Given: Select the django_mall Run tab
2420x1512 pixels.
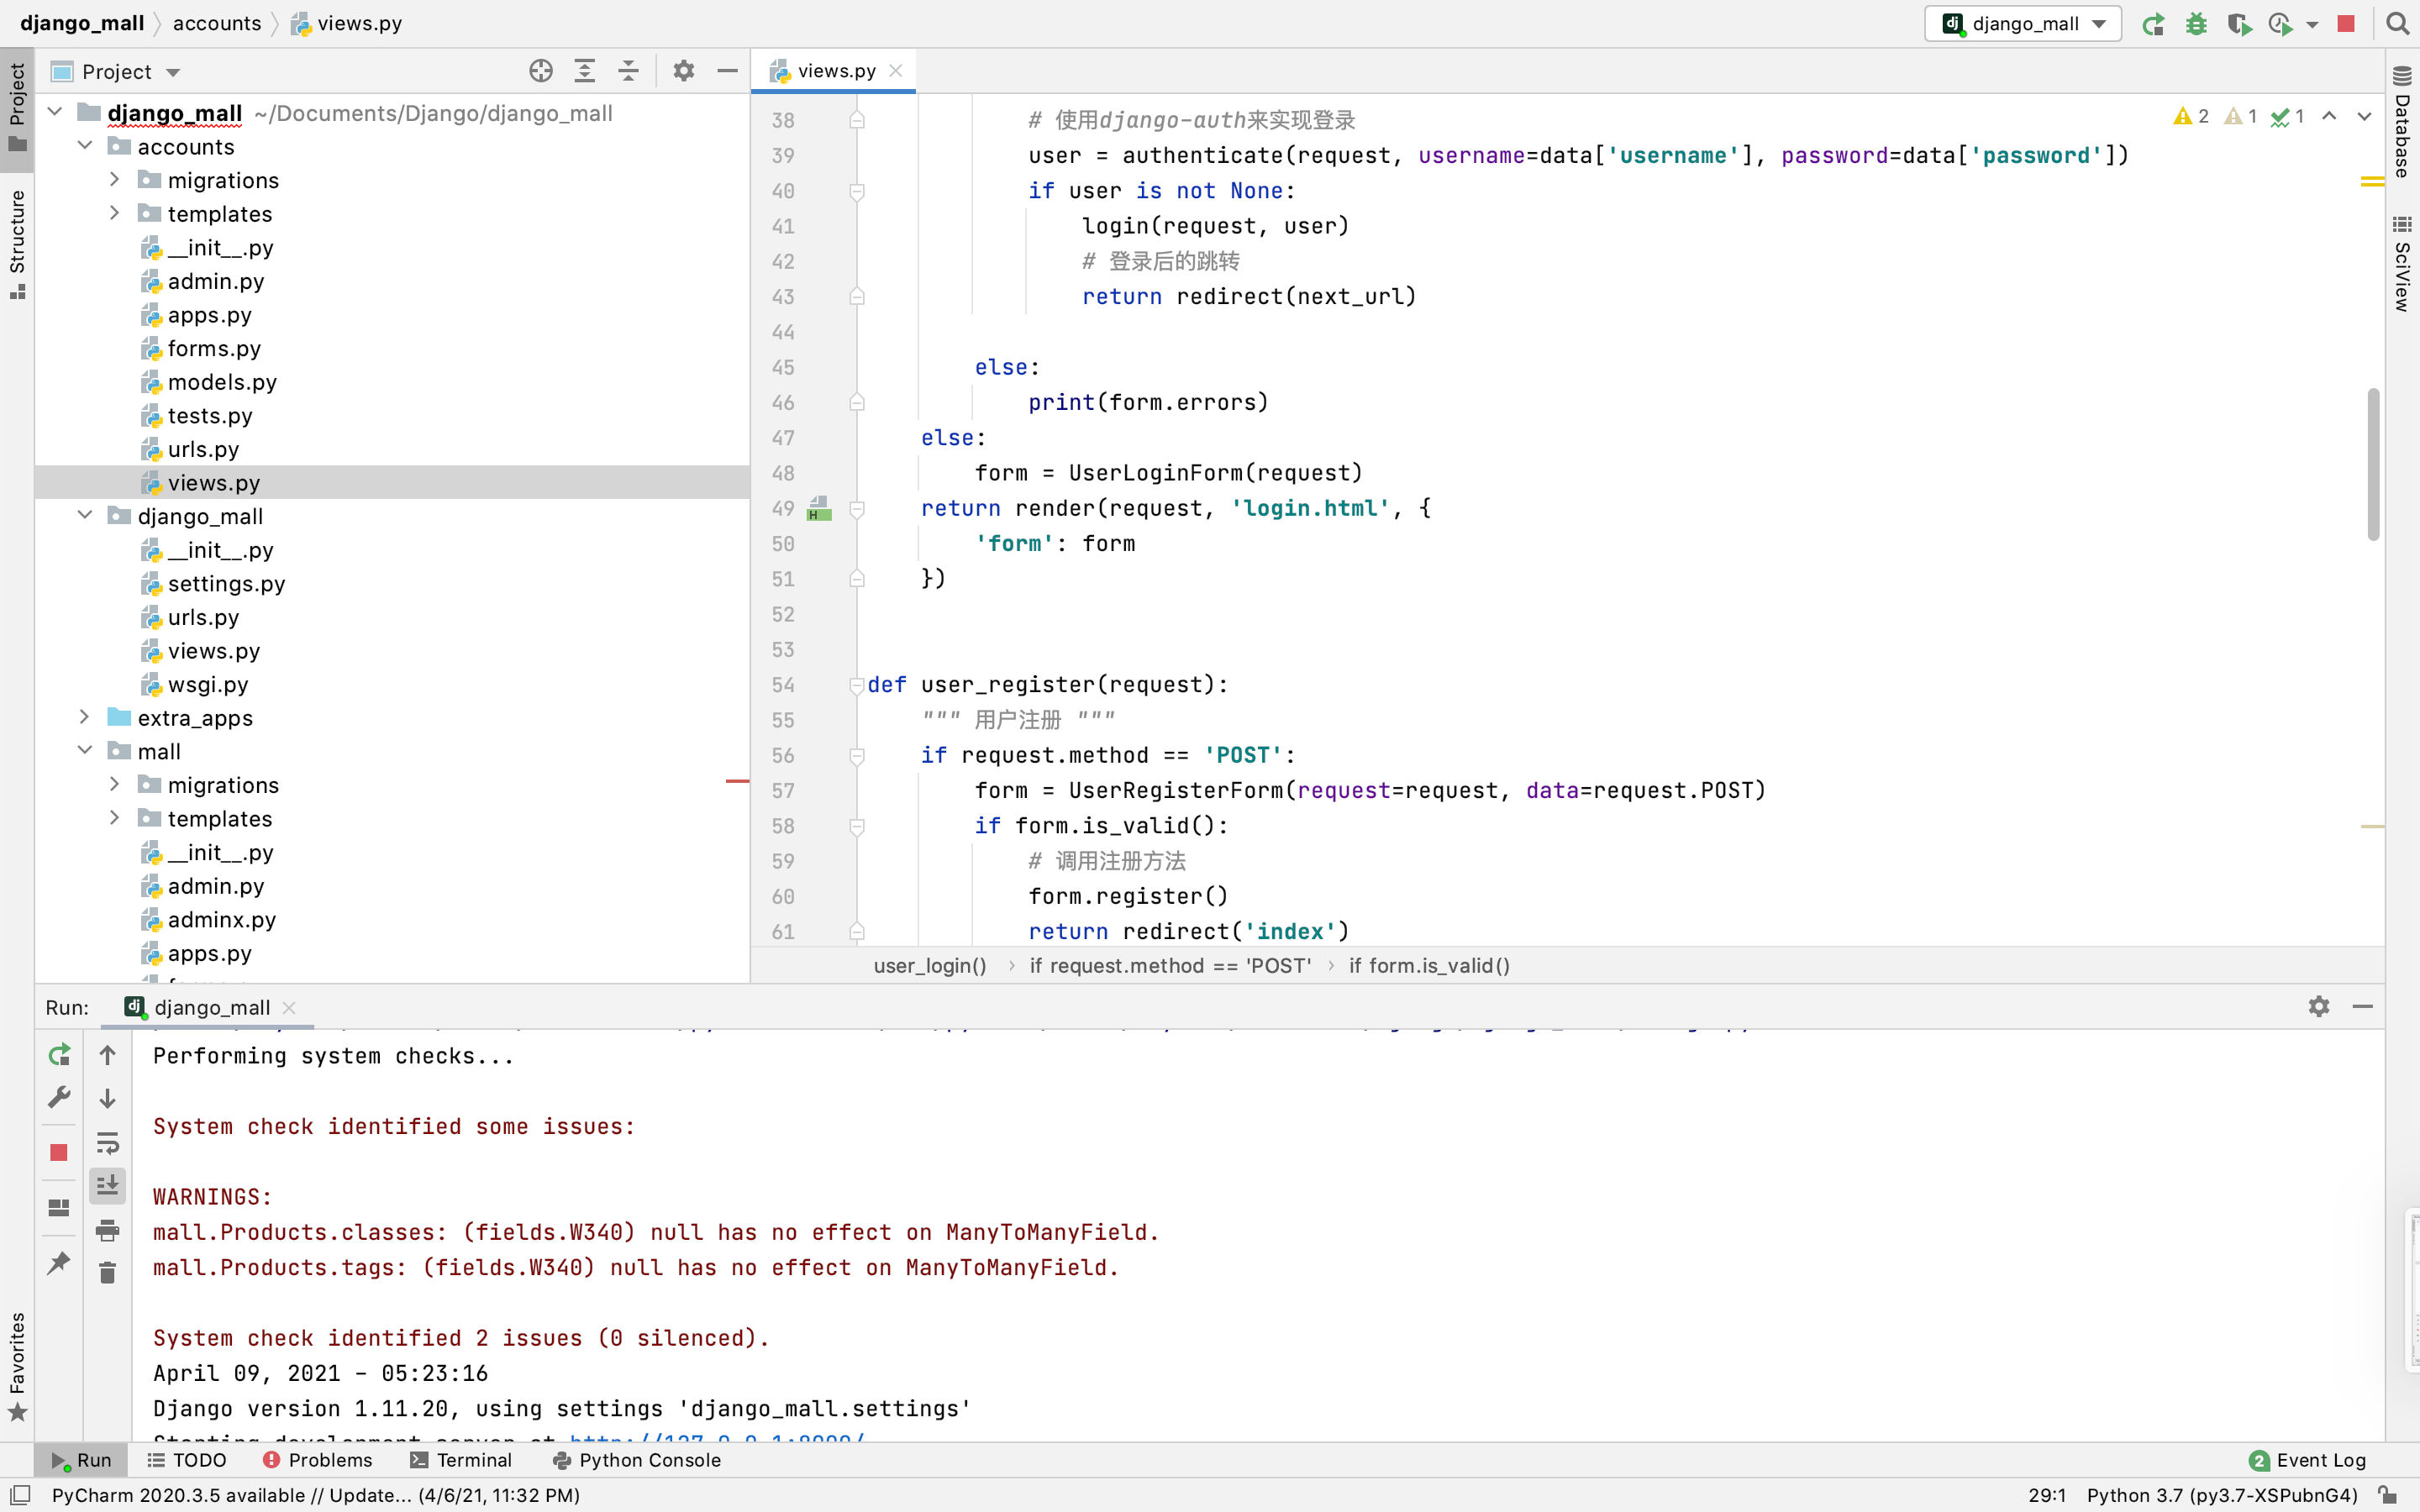Looking at the screenshot, I should click(210, 1007).
